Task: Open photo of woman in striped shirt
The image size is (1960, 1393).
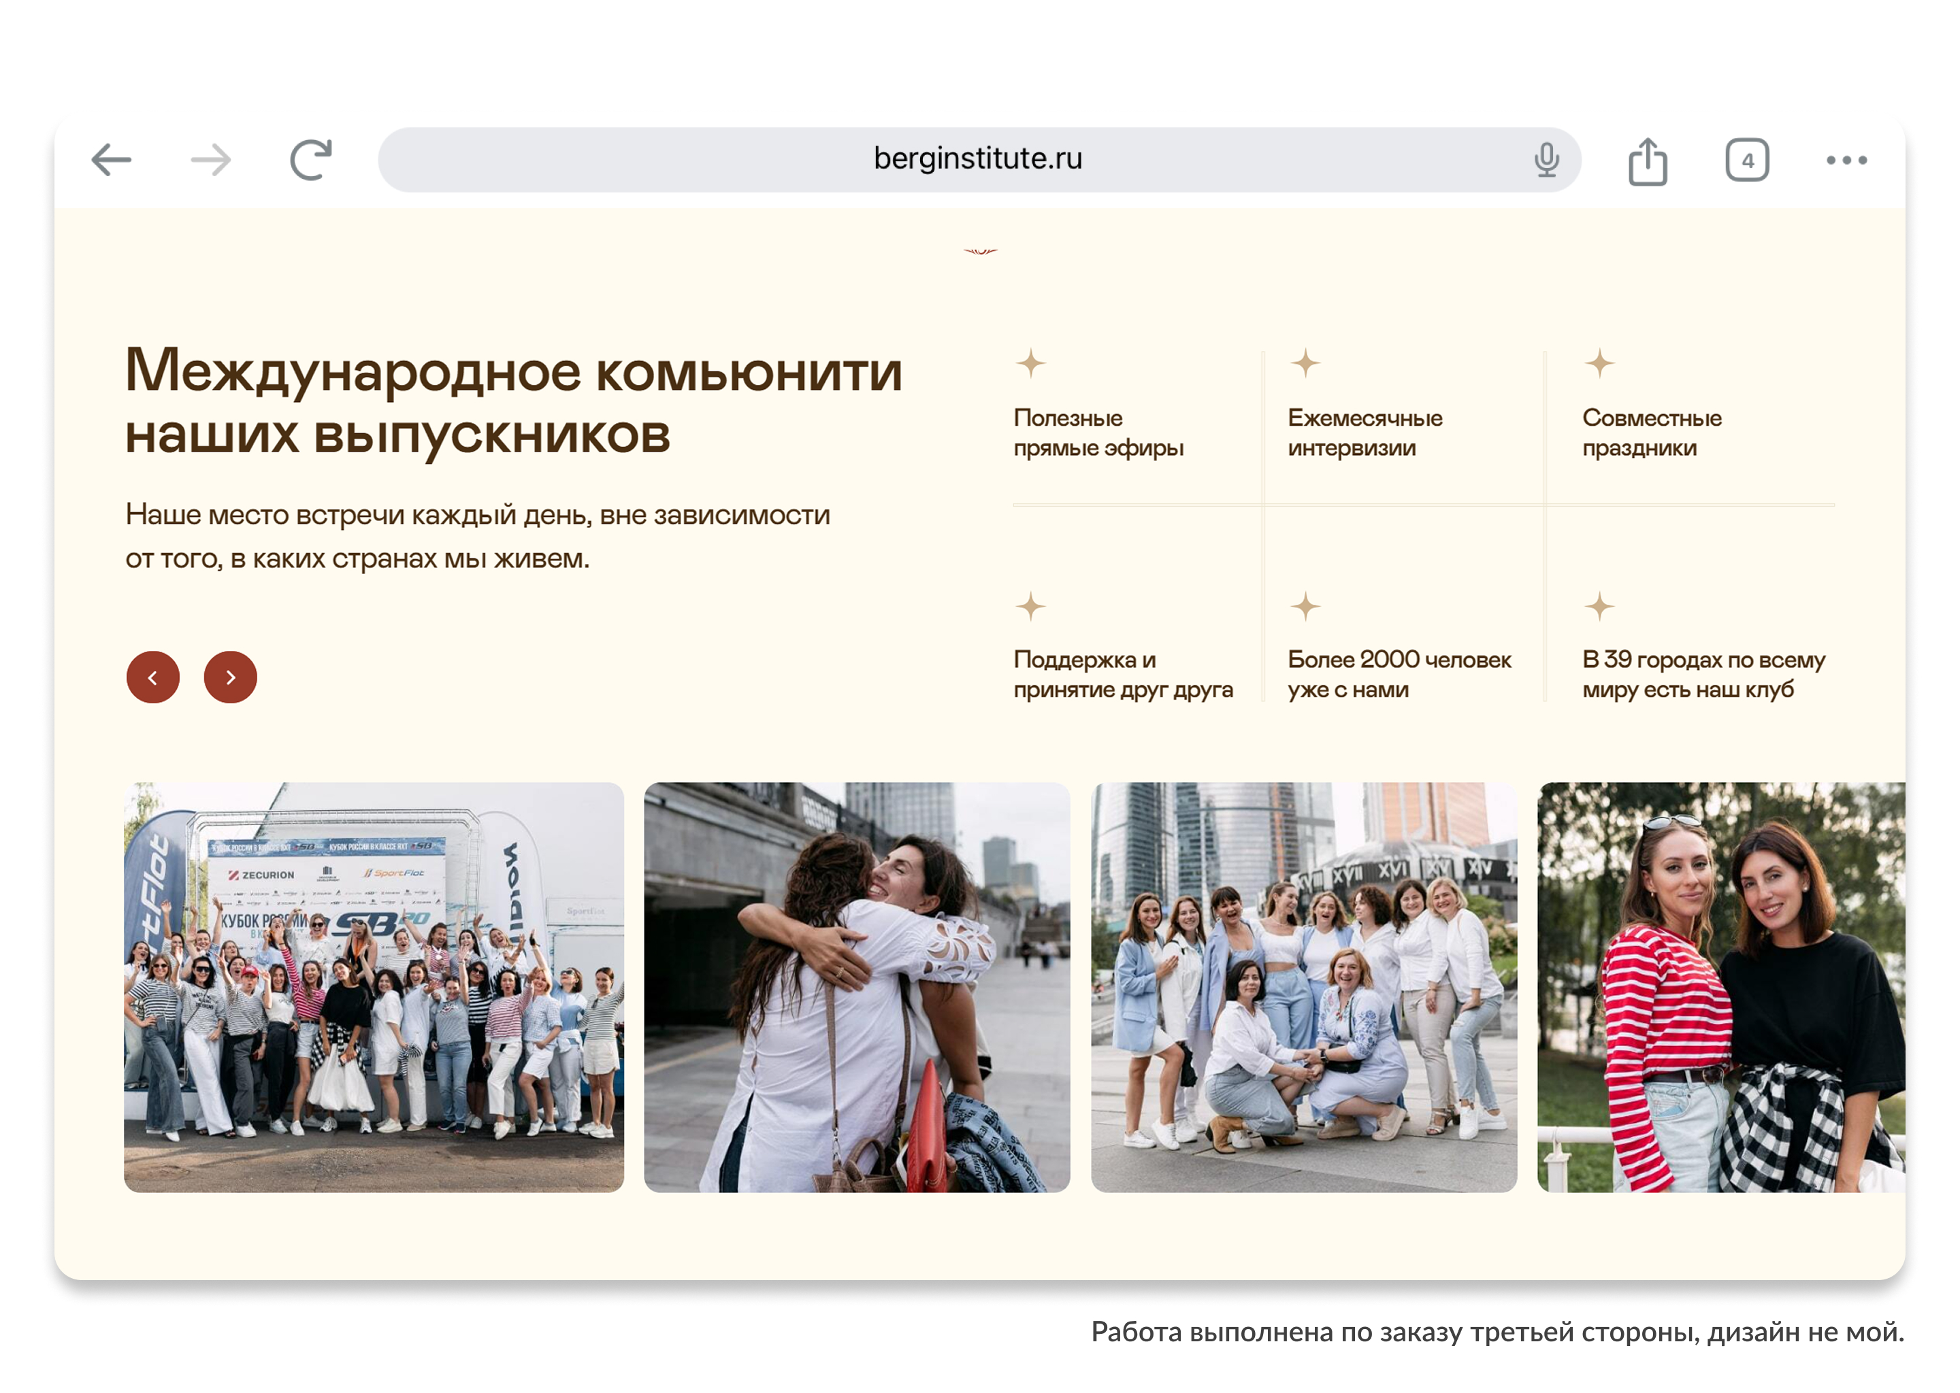Action: click(1720, 986)
